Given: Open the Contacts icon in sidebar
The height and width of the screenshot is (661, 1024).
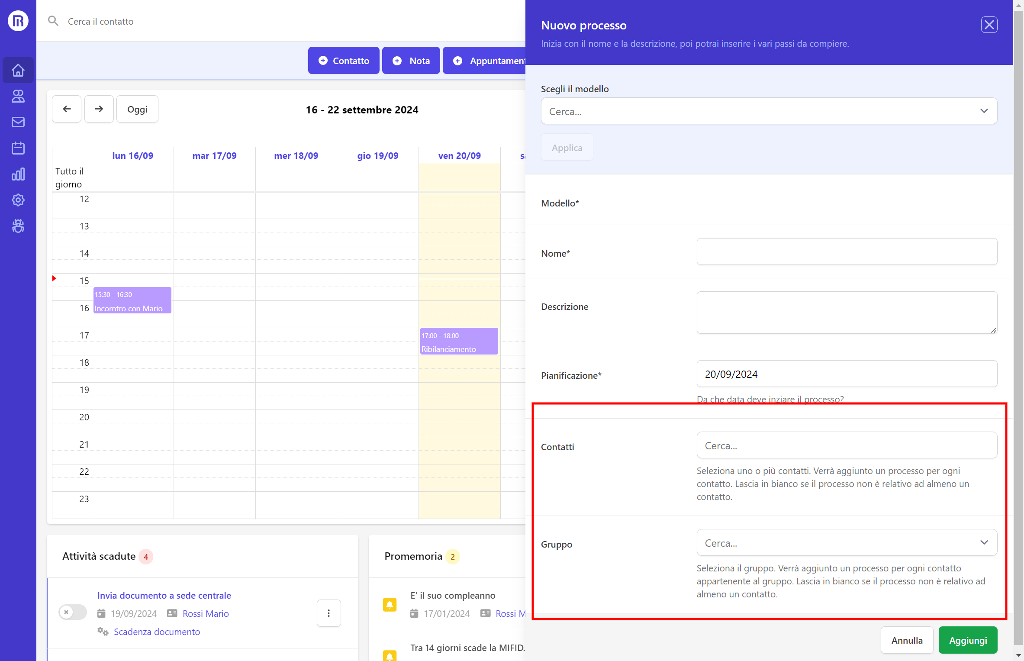Looking at the screenshot, I should (18, 96).
